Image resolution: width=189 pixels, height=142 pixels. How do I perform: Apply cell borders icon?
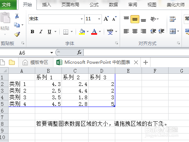coord(66,32)
